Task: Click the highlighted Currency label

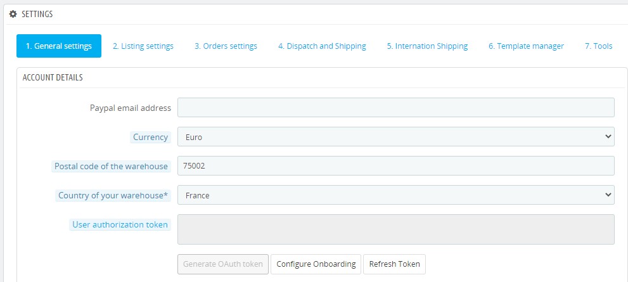Action: pos(150,137)
